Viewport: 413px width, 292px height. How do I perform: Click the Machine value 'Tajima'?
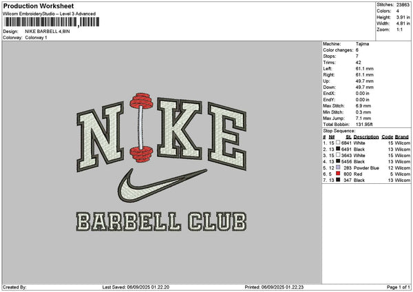coord(363,44)
